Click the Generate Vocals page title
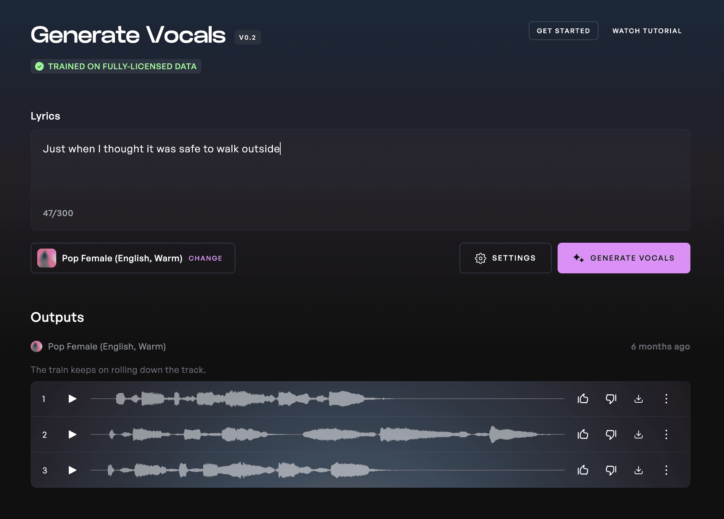Screen dimensions: 724x519 (128, 35)
